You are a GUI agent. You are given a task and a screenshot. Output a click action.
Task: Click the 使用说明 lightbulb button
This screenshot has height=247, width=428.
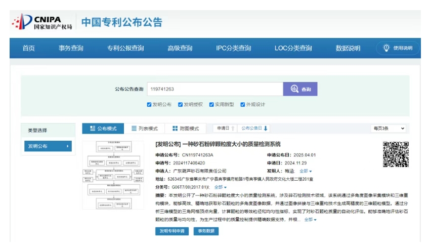(398, 48)
